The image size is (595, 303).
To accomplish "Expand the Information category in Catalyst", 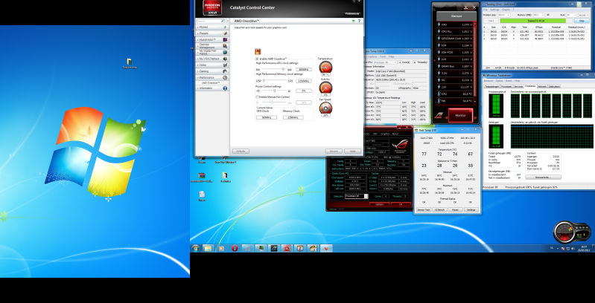I will click(211, 88).
